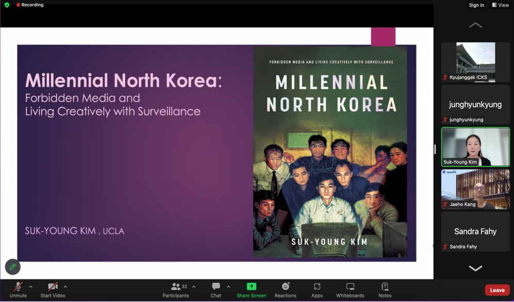Open Whiteboards
The width and height of the screenshot is (514, 302).
(x=350, y=290)
